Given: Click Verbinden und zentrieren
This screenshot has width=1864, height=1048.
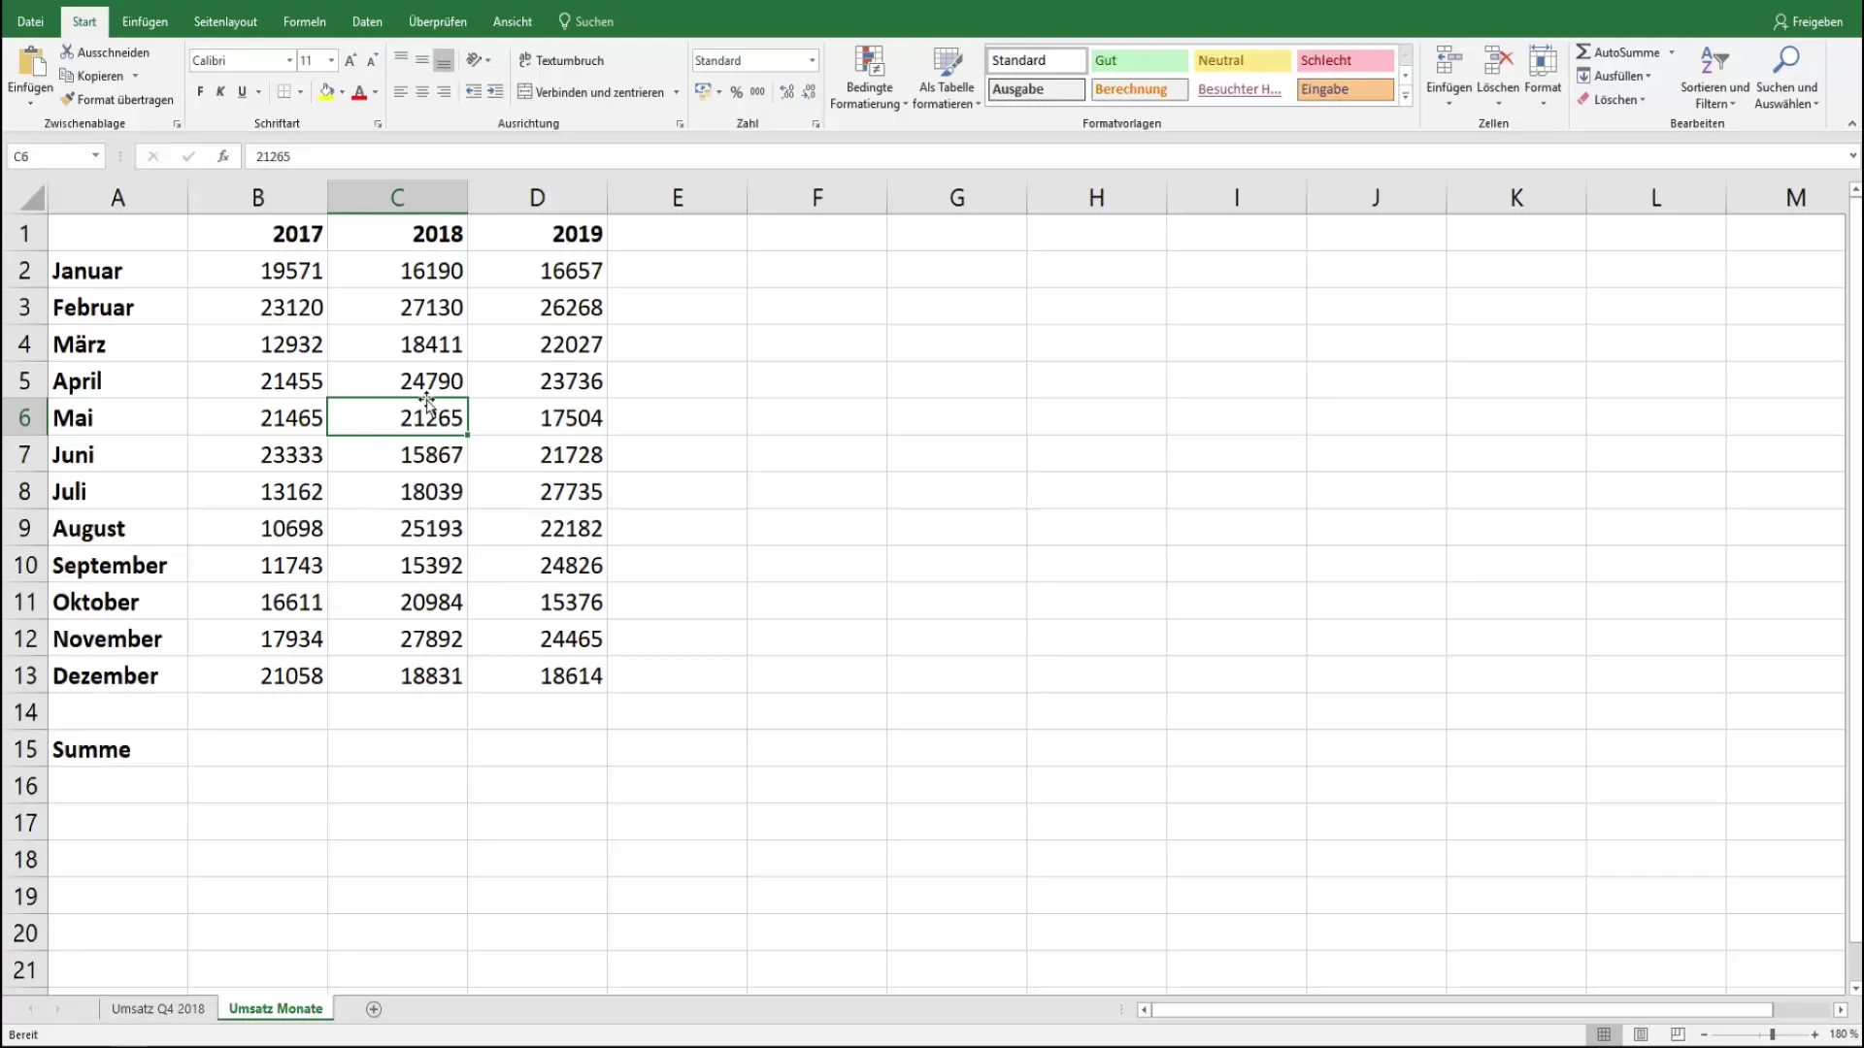Looking at the screenshot, I should click(x=591, y=92).
